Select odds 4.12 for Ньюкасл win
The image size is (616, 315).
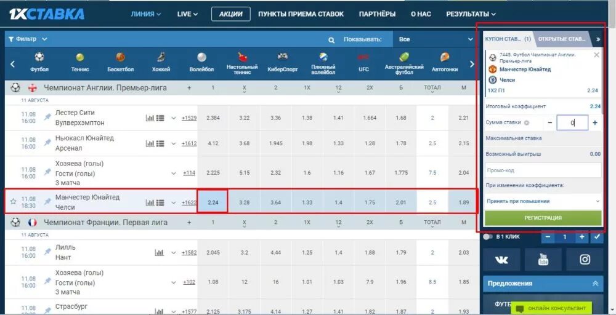(213, 143)
